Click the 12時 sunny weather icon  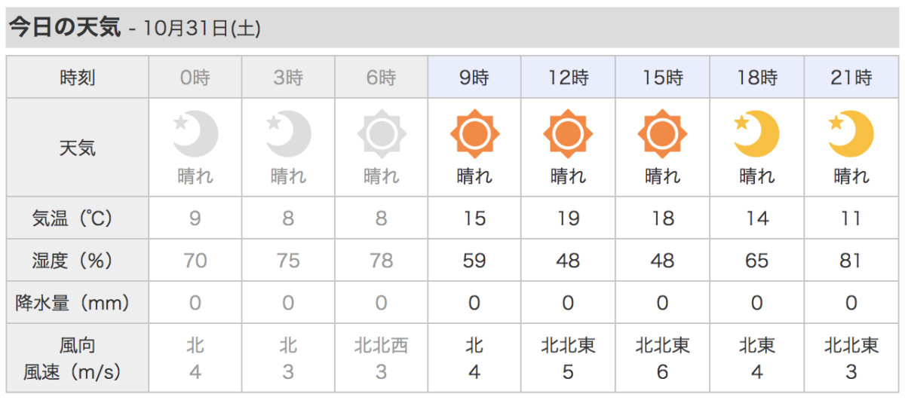pyautogui.click(x=568, y=135)
